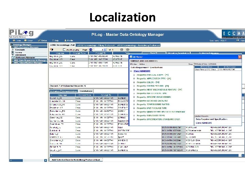
Task: Click Class ADHESIVE in Selection Hierarchy
Action: tap(204, 123)
